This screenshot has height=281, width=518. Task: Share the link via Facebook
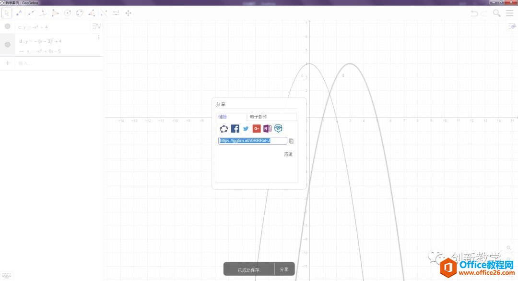[235, 128]
